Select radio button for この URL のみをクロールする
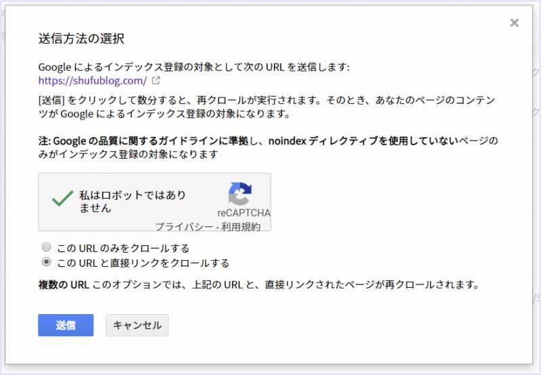The height and width of the screenshot is (375, 541). click(47, 247)
